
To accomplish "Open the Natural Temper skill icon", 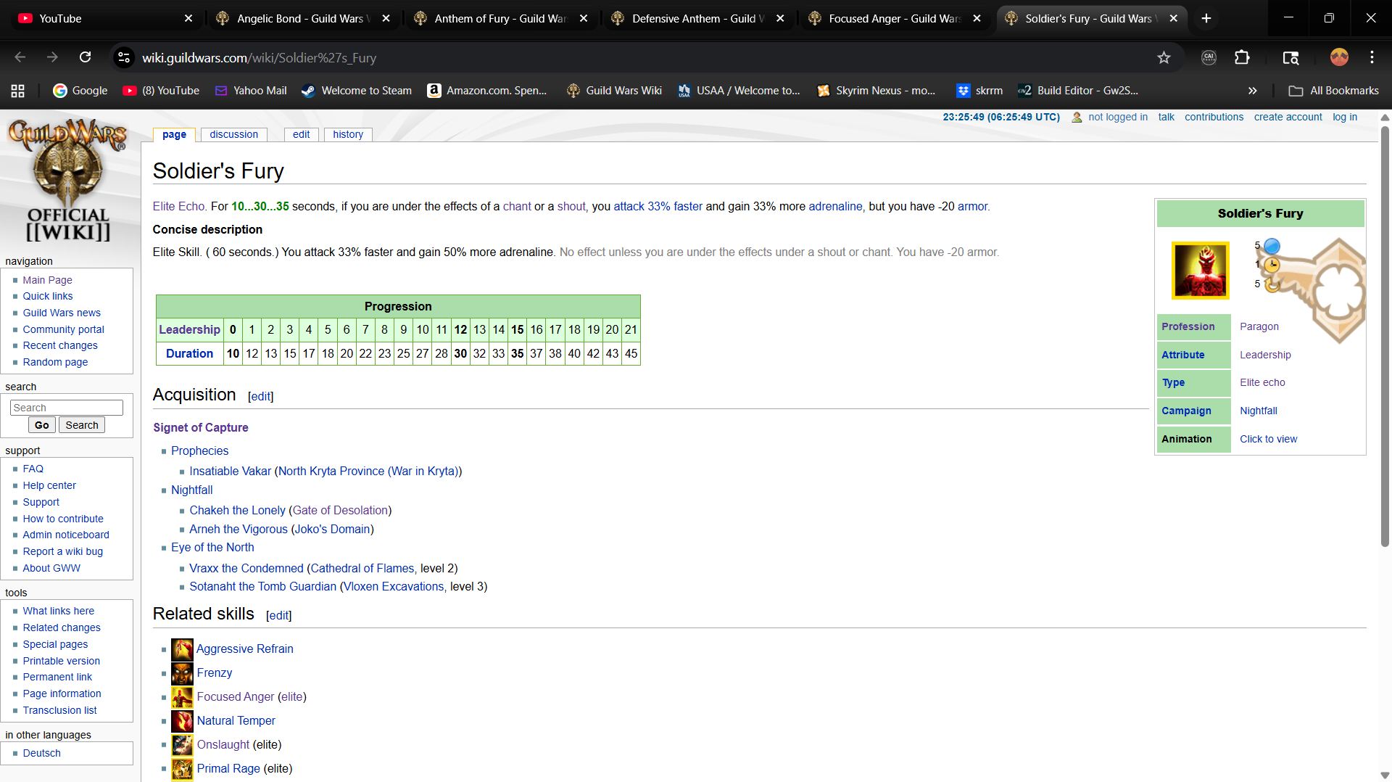I will click(182, 721).
